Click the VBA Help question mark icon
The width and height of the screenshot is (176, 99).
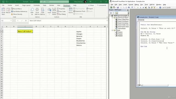[x=160, y=7]
